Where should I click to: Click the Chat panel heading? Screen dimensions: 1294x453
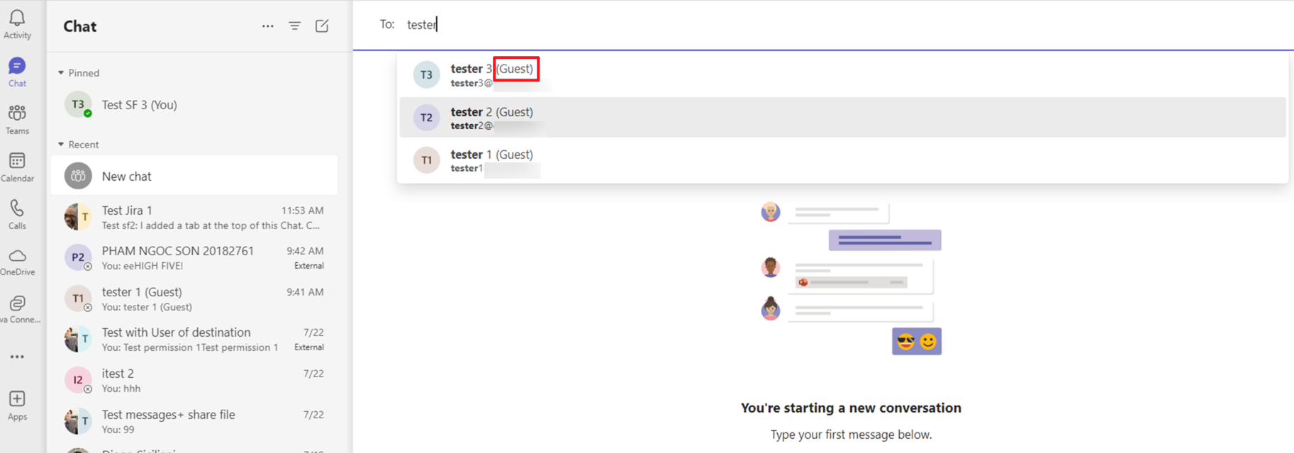80,26
